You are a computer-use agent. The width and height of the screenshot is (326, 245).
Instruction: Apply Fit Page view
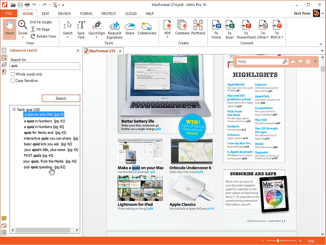coord(40,29)
